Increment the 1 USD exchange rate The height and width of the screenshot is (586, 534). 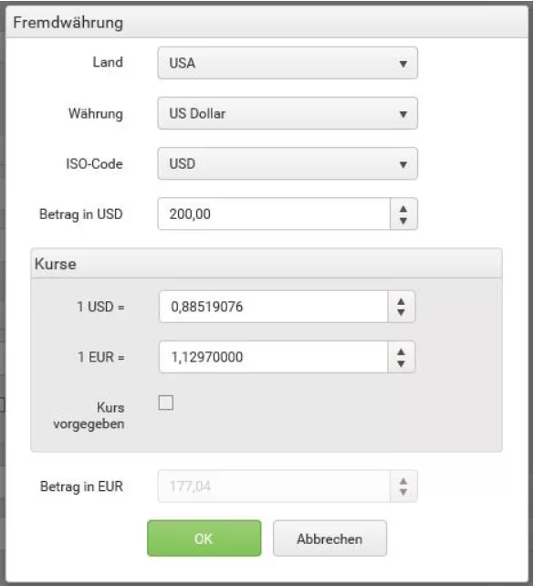(401, 301)
